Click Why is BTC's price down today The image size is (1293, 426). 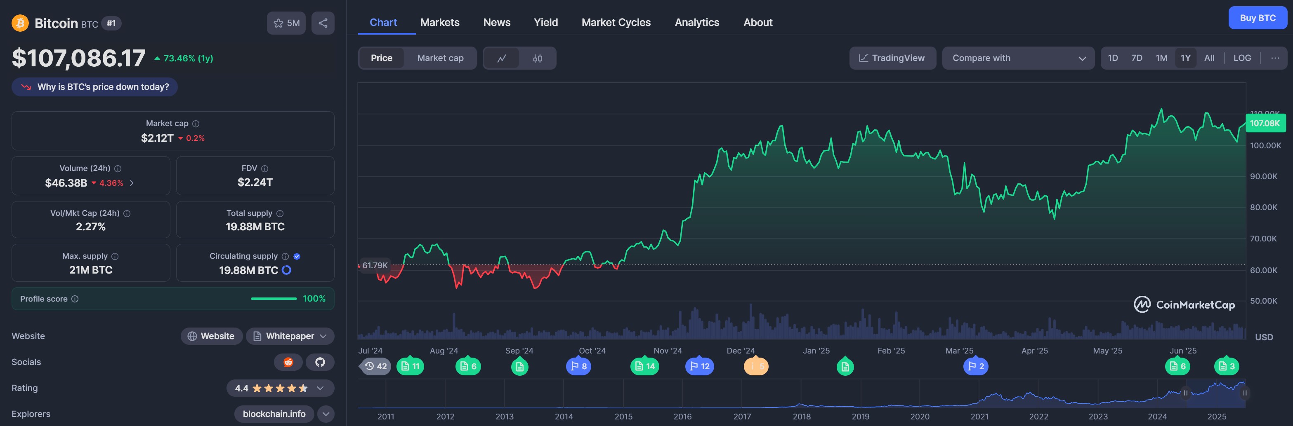coord(94,87)
